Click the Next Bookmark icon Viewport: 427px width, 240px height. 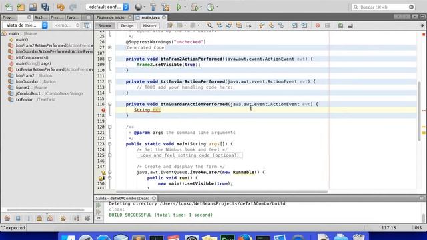(272, 25)
